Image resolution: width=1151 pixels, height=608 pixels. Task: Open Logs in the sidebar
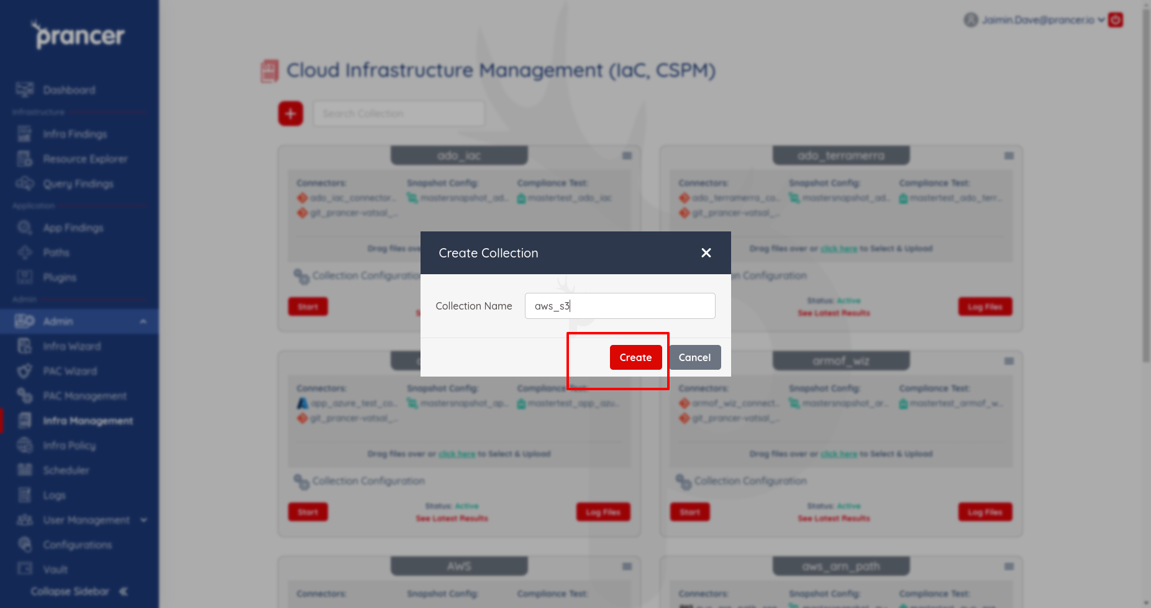click(55, 495)
